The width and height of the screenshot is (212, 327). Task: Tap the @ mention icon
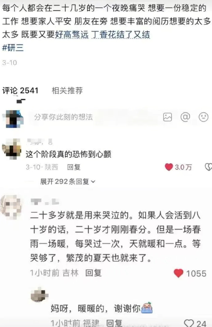pyautogui.click(x=185, y=117)
